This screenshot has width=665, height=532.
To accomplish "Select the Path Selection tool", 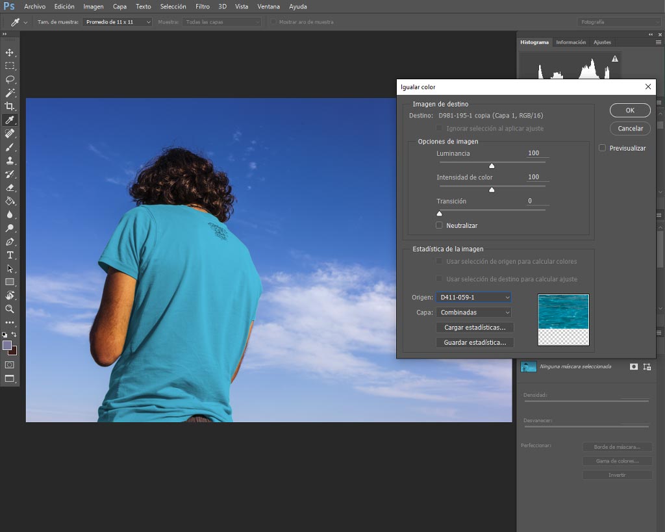I will pyautogui.click(x=9, y=268).
